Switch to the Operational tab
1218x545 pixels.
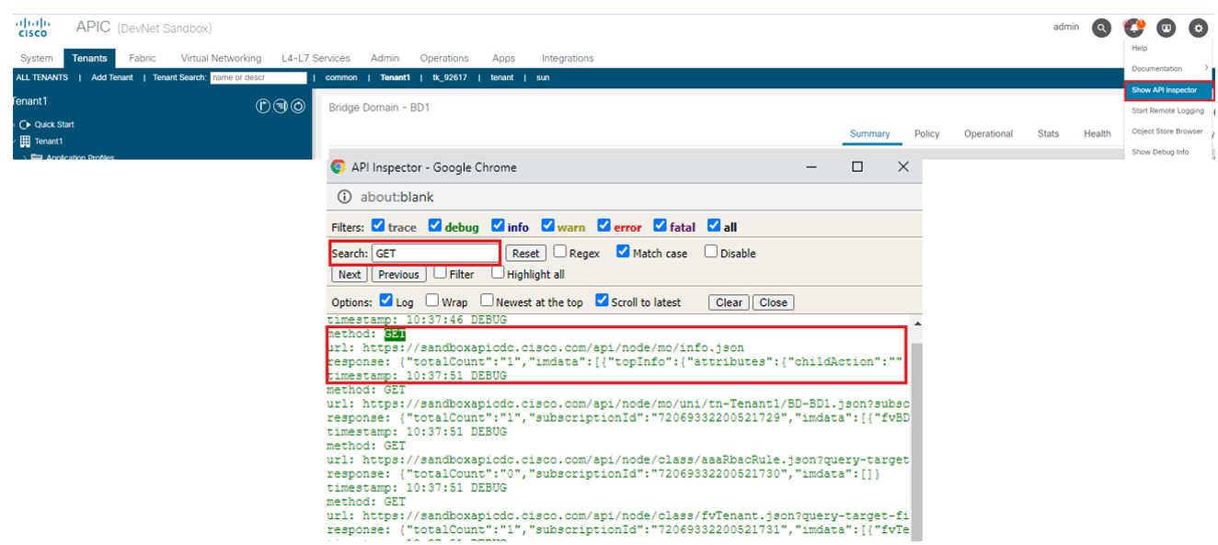989,133
